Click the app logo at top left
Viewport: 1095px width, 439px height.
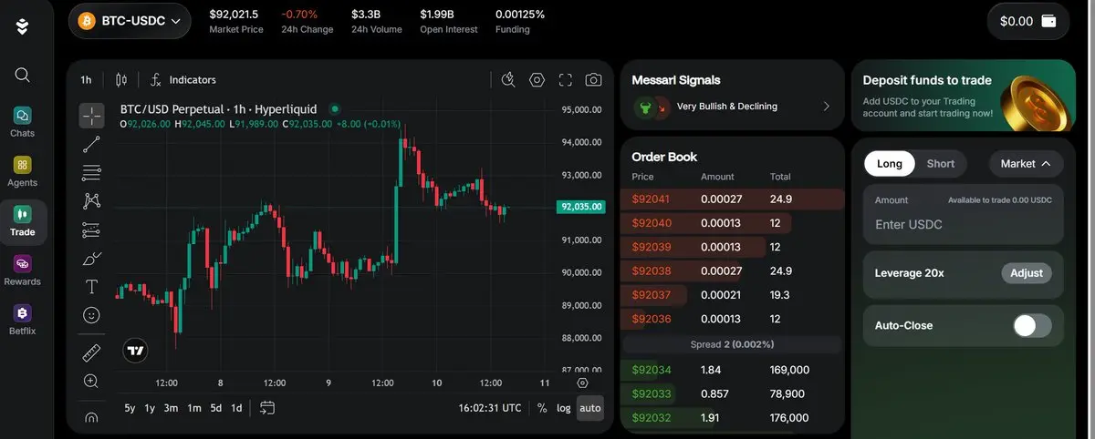23,26
